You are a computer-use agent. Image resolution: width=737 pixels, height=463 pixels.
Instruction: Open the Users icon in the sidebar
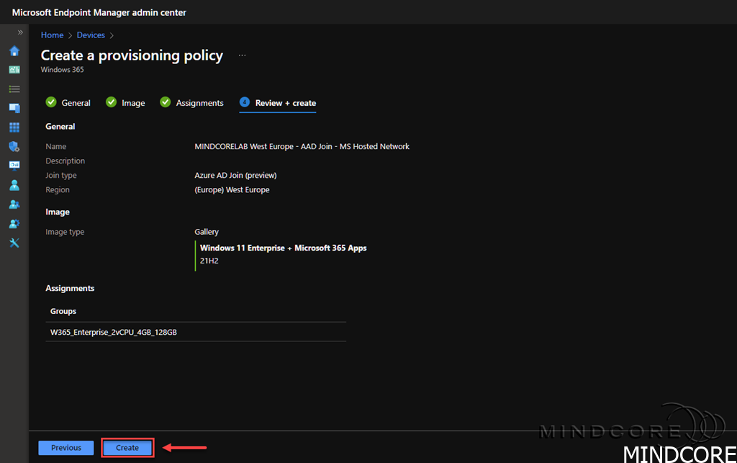[x=14, y=185]
